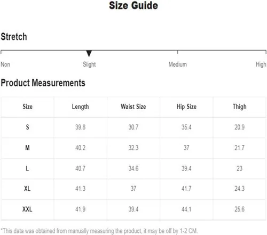Select the XXL size row label

[x=27, y=209]
